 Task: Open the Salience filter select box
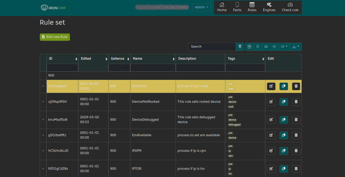pyautogui.click(x=119, y=68)
